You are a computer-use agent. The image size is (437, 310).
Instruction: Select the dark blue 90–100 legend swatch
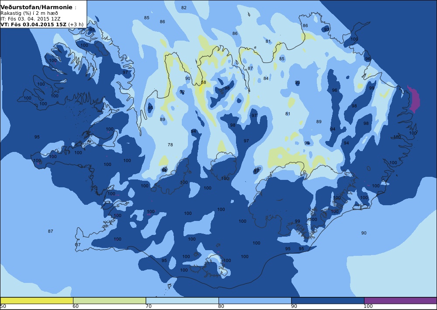[x=327, y=300]
